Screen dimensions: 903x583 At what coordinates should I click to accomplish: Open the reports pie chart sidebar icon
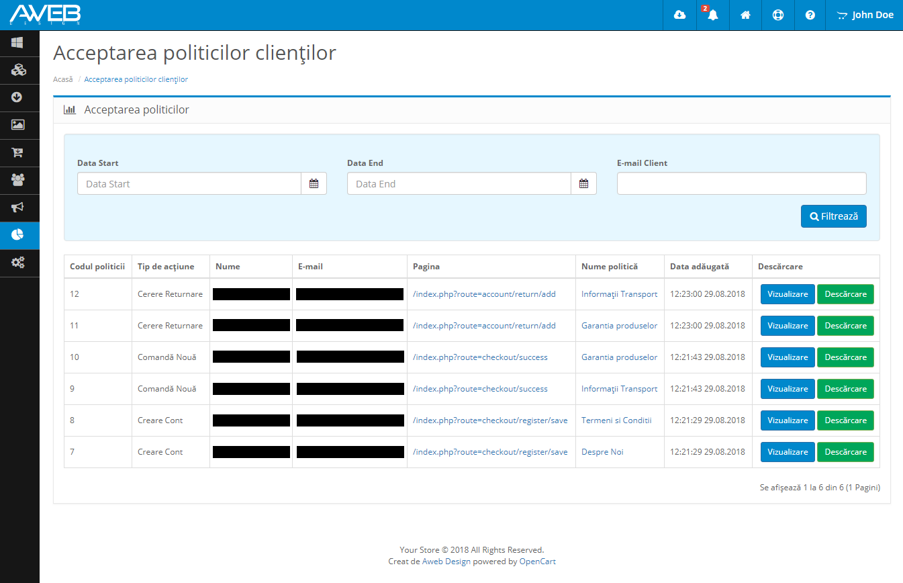point(18,234)
